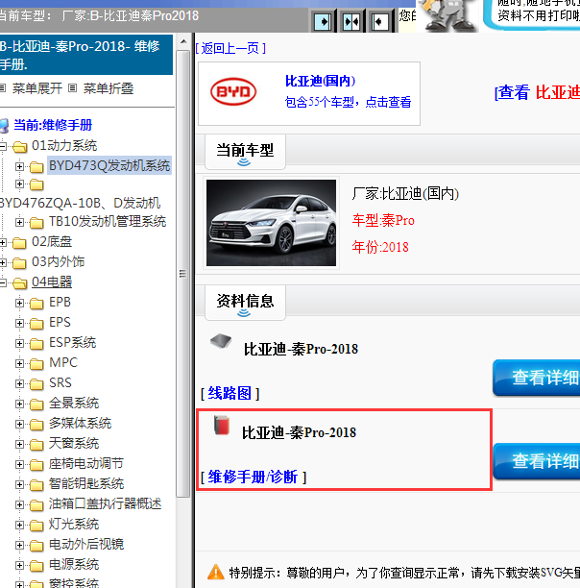Image resolution: width=580 pixels, height=588 pixels.
Task: Click the white 秦Pro car thumbnail
Action: (x=271, y=223)
